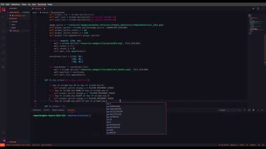The width and height of the screenshot is (266, 149).
Task: Split the terminal pane
Action: (249, 110)
